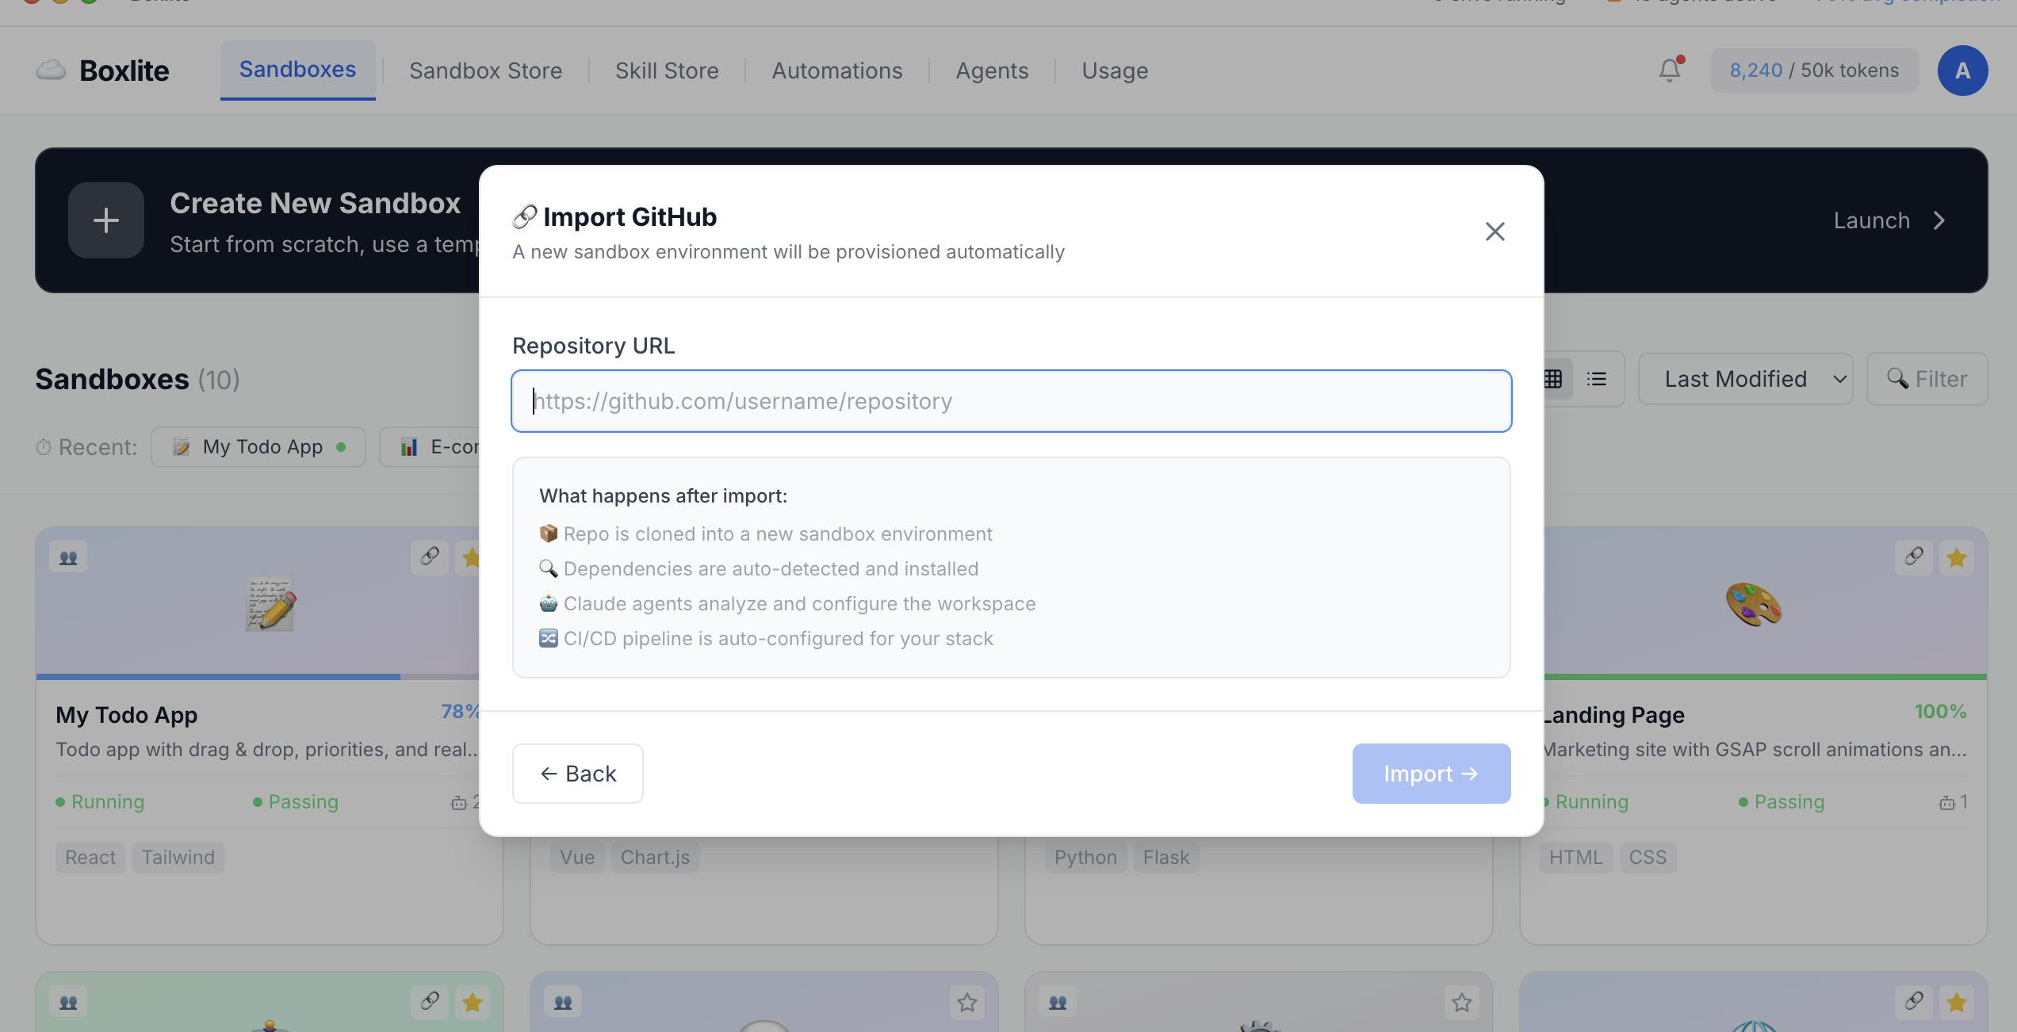Toggle the star on bottom-right card
The height and width of the screenshot is (1032, 2017).
[1956, 1003]
